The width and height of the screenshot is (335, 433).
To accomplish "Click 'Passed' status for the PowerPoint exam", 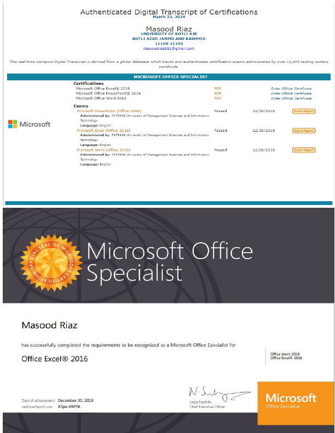I will (220, 111).
